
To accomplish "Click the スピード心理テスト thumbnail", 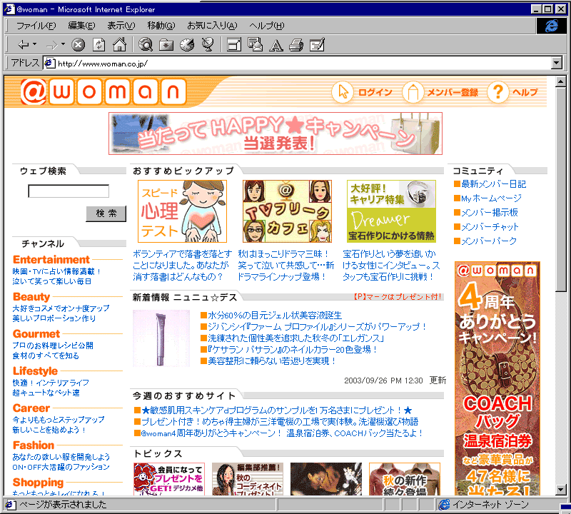I will click(x=182, y=211).
